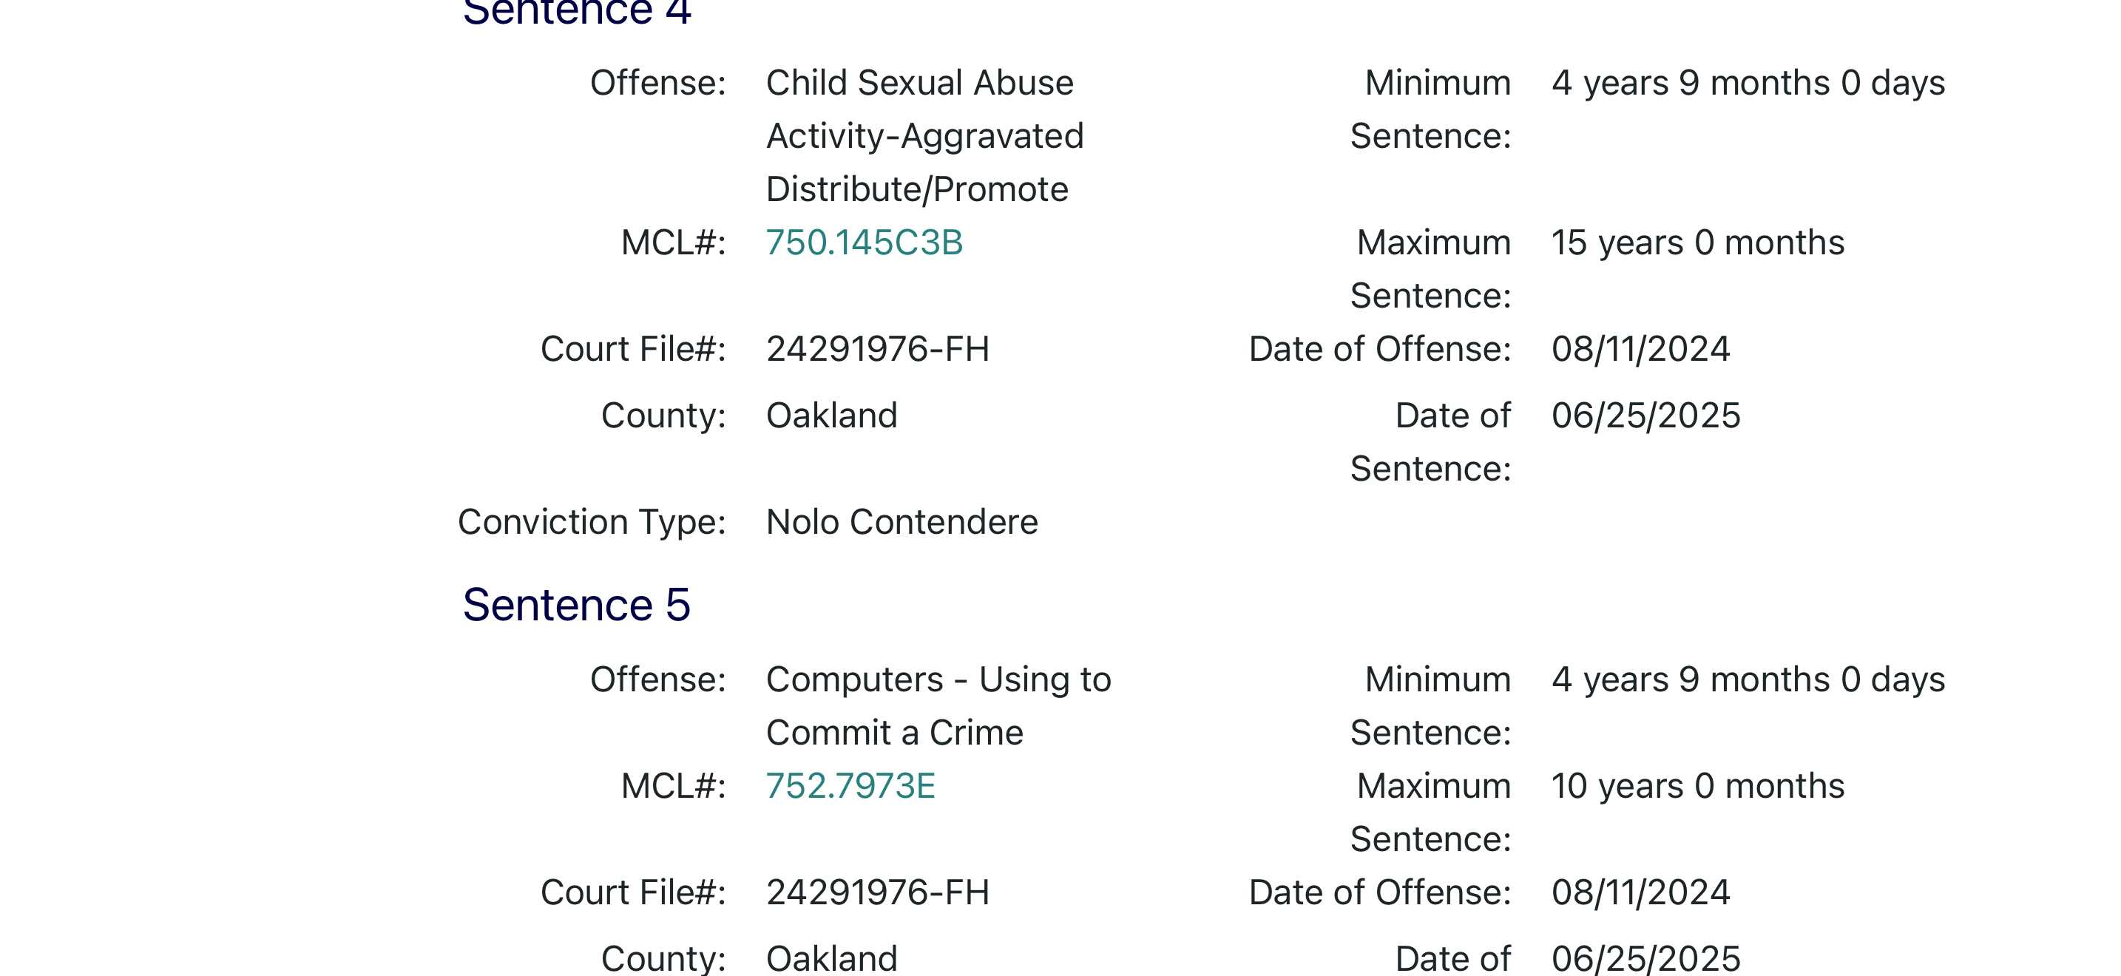Open the 752.7973E statute link
This screenshot has width=2121, height=976.
tap(850, 786)
